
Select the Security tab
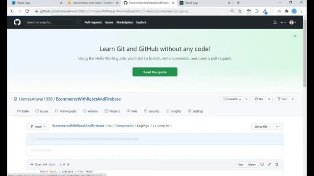[152, 111]
